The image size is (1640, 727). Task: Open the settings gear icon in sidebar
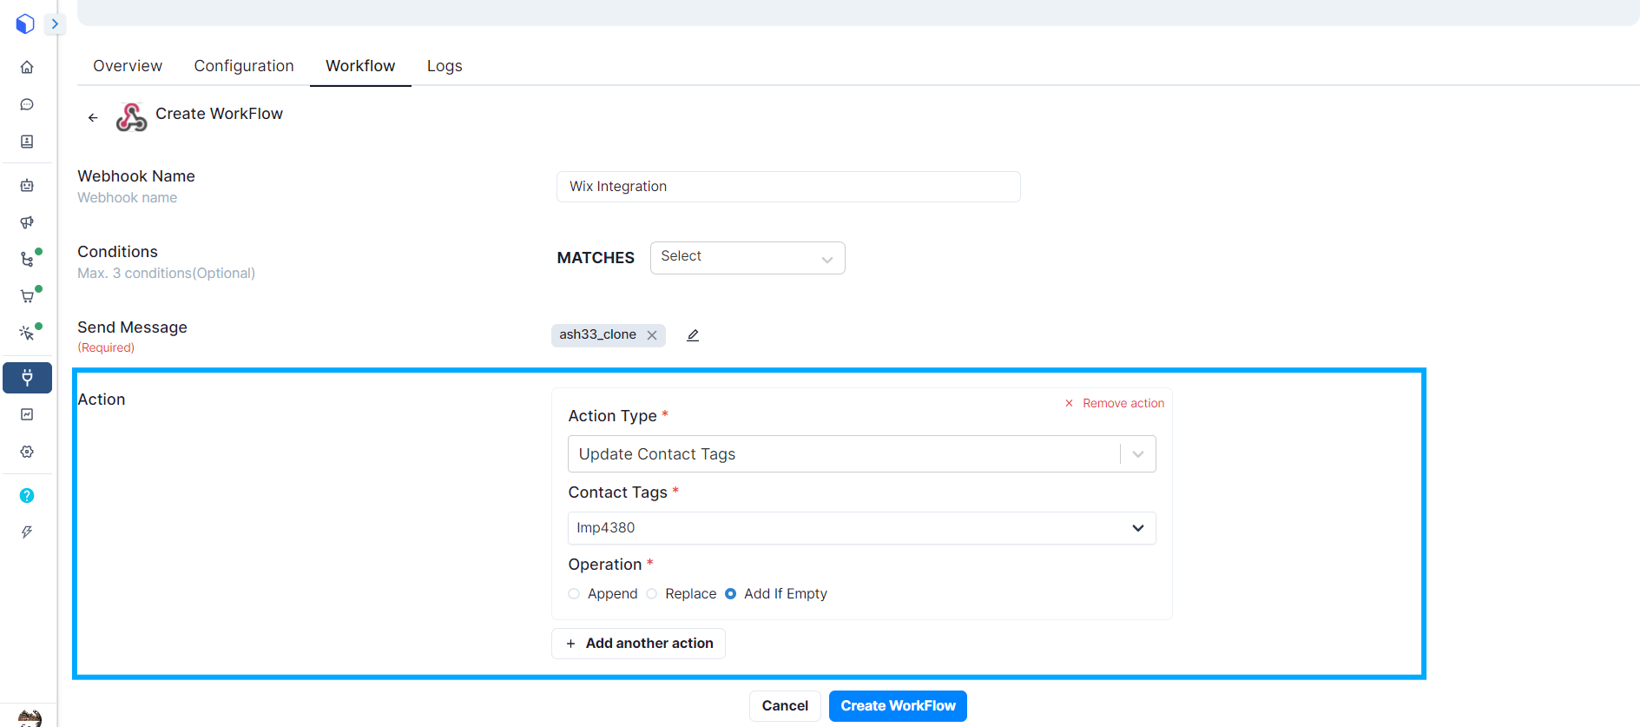tap(27, 452)
